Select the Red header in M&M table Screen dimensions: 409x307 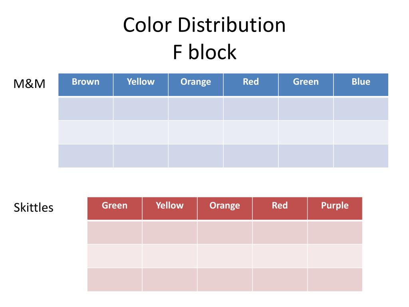coord(251,82)
